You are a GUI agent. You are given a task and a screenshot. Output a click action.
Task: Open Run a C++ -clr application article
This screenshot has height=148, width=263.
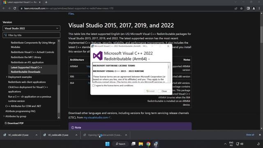pos(30,99)
